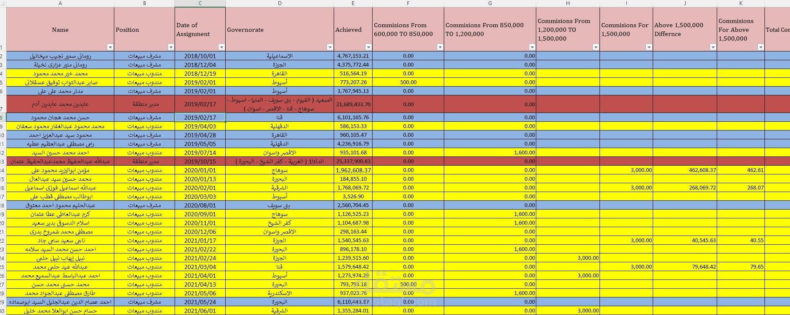Screen dimensions: 790x315
Task: Select the date cell 2020/03/03
Action: click(200, 197)
